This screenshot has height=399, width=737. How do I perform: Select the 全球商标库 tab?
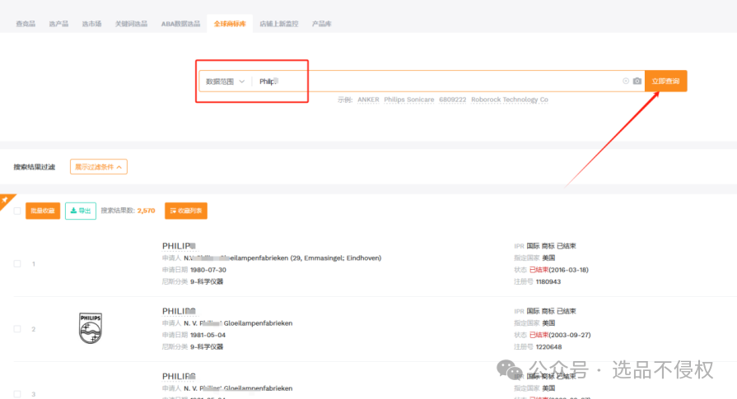coord(230,24)
